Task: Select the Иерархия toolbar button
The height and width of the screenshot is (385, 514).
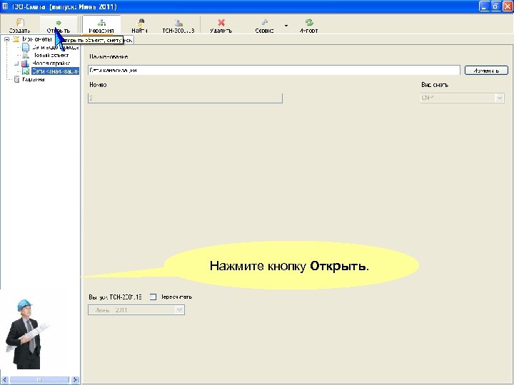Action: click(x=101, y=25)
